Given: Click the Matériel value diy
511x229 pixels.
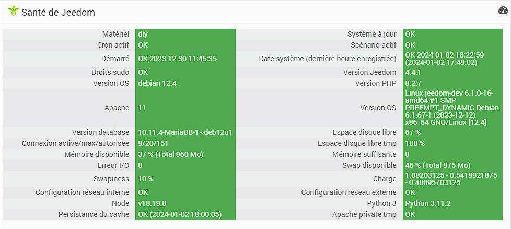Looking at the screenshot, I should pyautogui.click(x=143, y=34).
